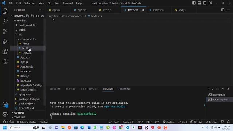The height and width of the screenshot is (131, 233).
Task: Switch to the DEBUG CONSOLE panel tab
Action: pyautogui.click(x=89, y=89)
